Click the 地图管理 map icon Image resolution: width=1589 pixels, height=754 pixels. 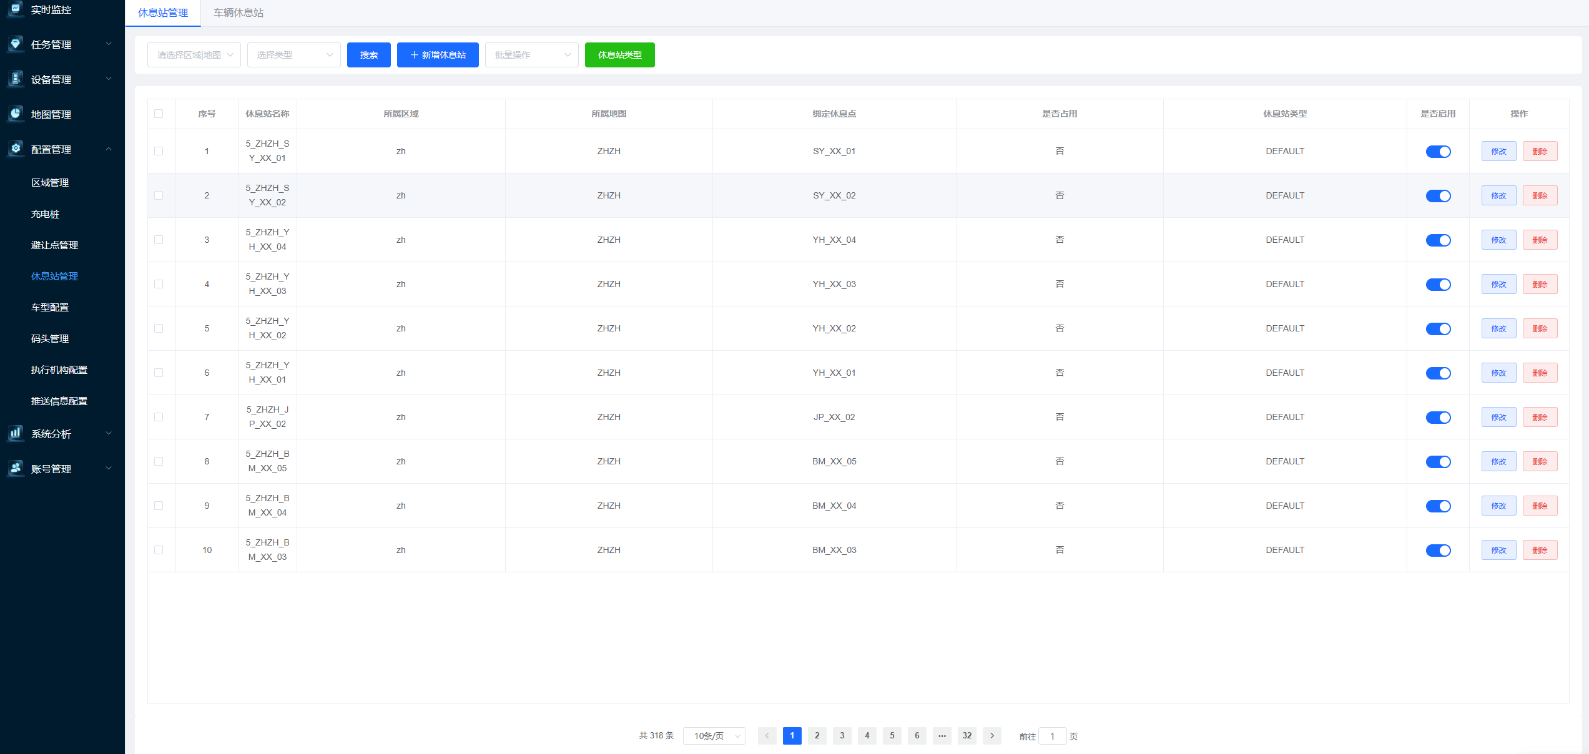click(x=16, y=114)
